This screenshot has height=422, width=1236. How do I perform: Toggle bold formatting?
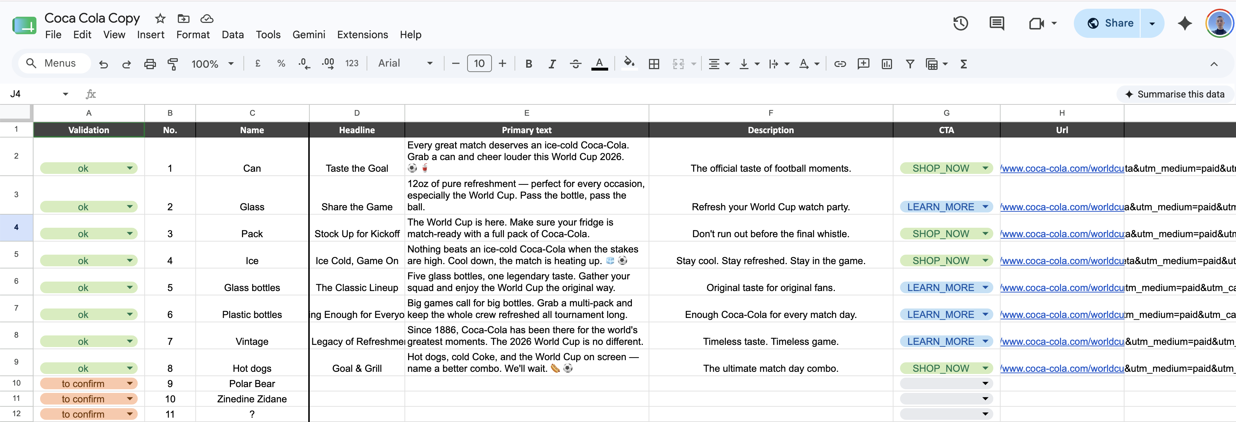[529, 64]
